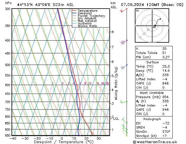The width and height of the screenshot is (186, 144).
Task: Click the Totals Totals value 51
Action: coord(164,53)
